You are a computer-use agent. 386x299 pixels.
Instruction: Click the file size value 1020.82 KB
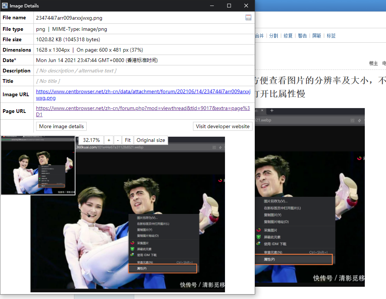(68, 40)
